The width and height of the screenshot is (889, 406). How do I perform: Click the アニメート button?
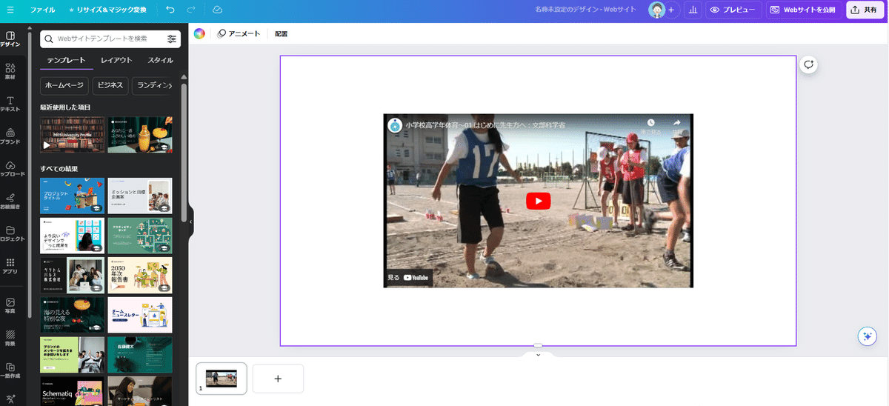(x=239, y=33)
